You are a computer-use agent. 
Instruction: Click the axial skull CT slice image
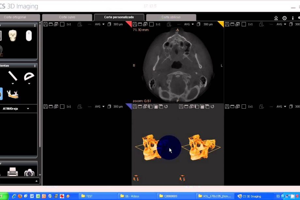[x=178, y=66]
